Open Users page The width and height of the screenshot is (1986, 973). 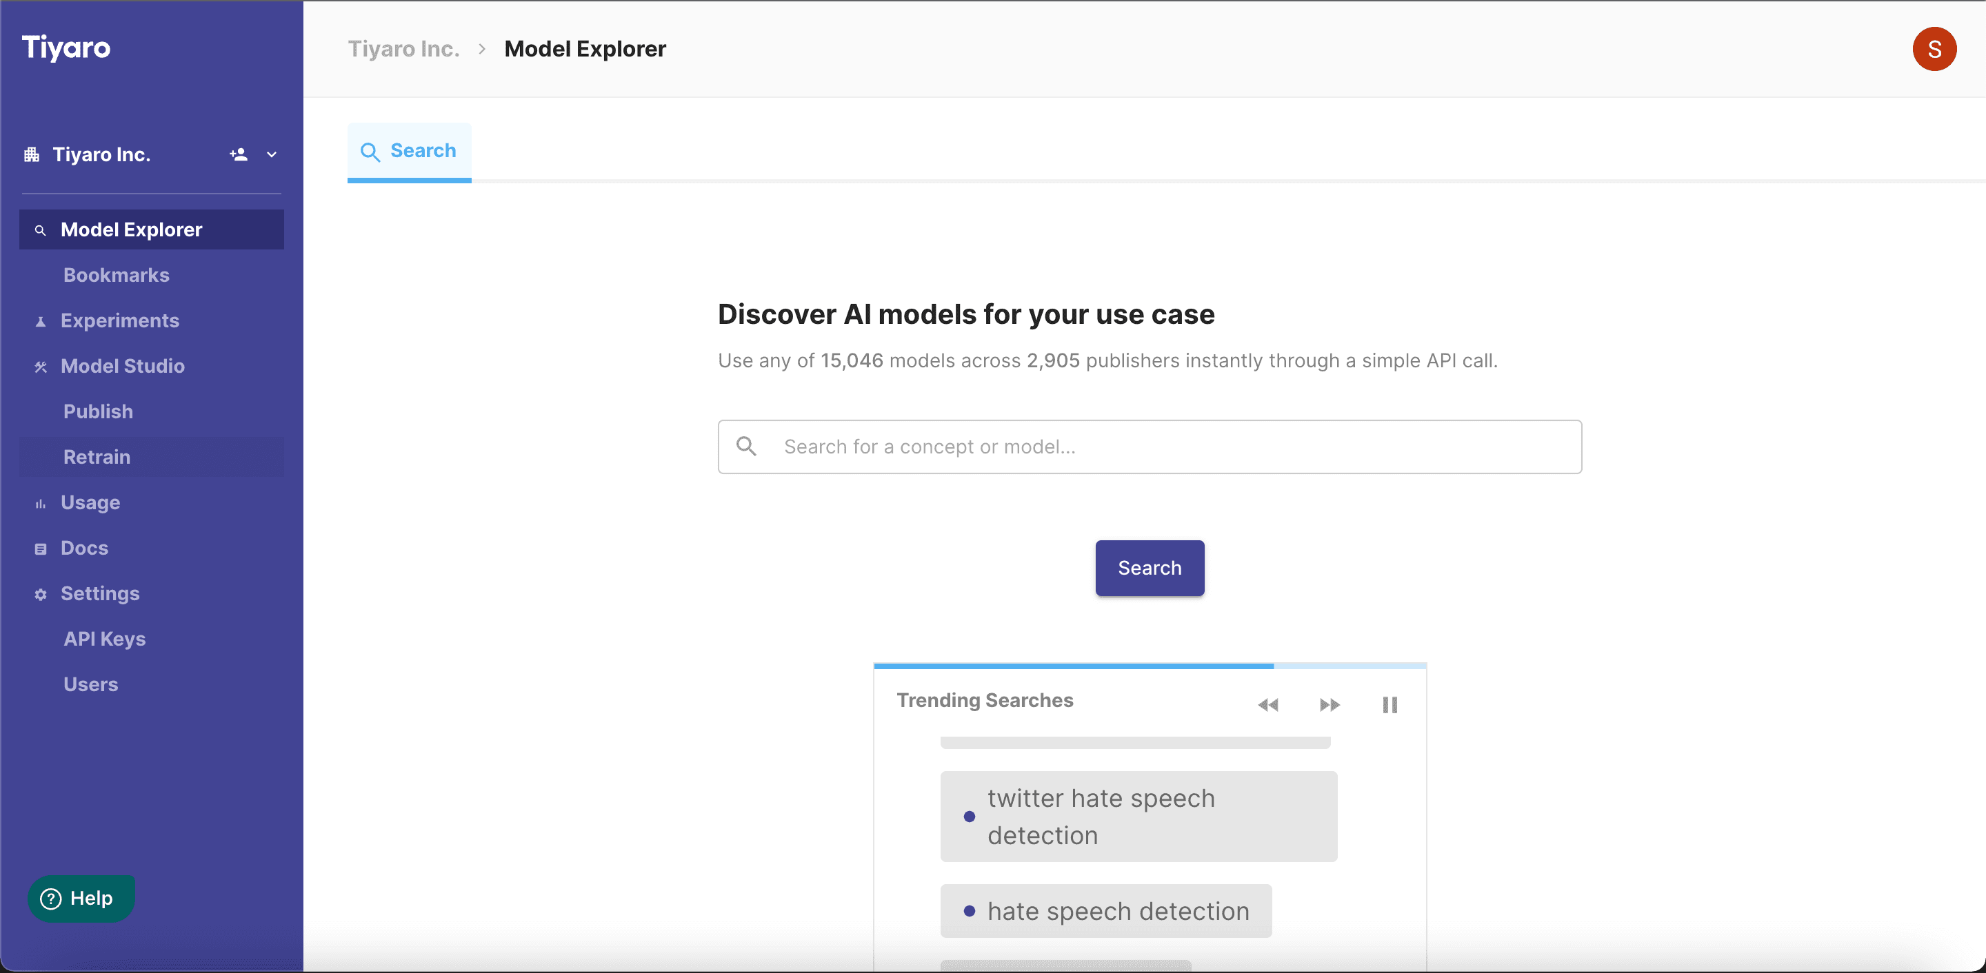point(90,684)
